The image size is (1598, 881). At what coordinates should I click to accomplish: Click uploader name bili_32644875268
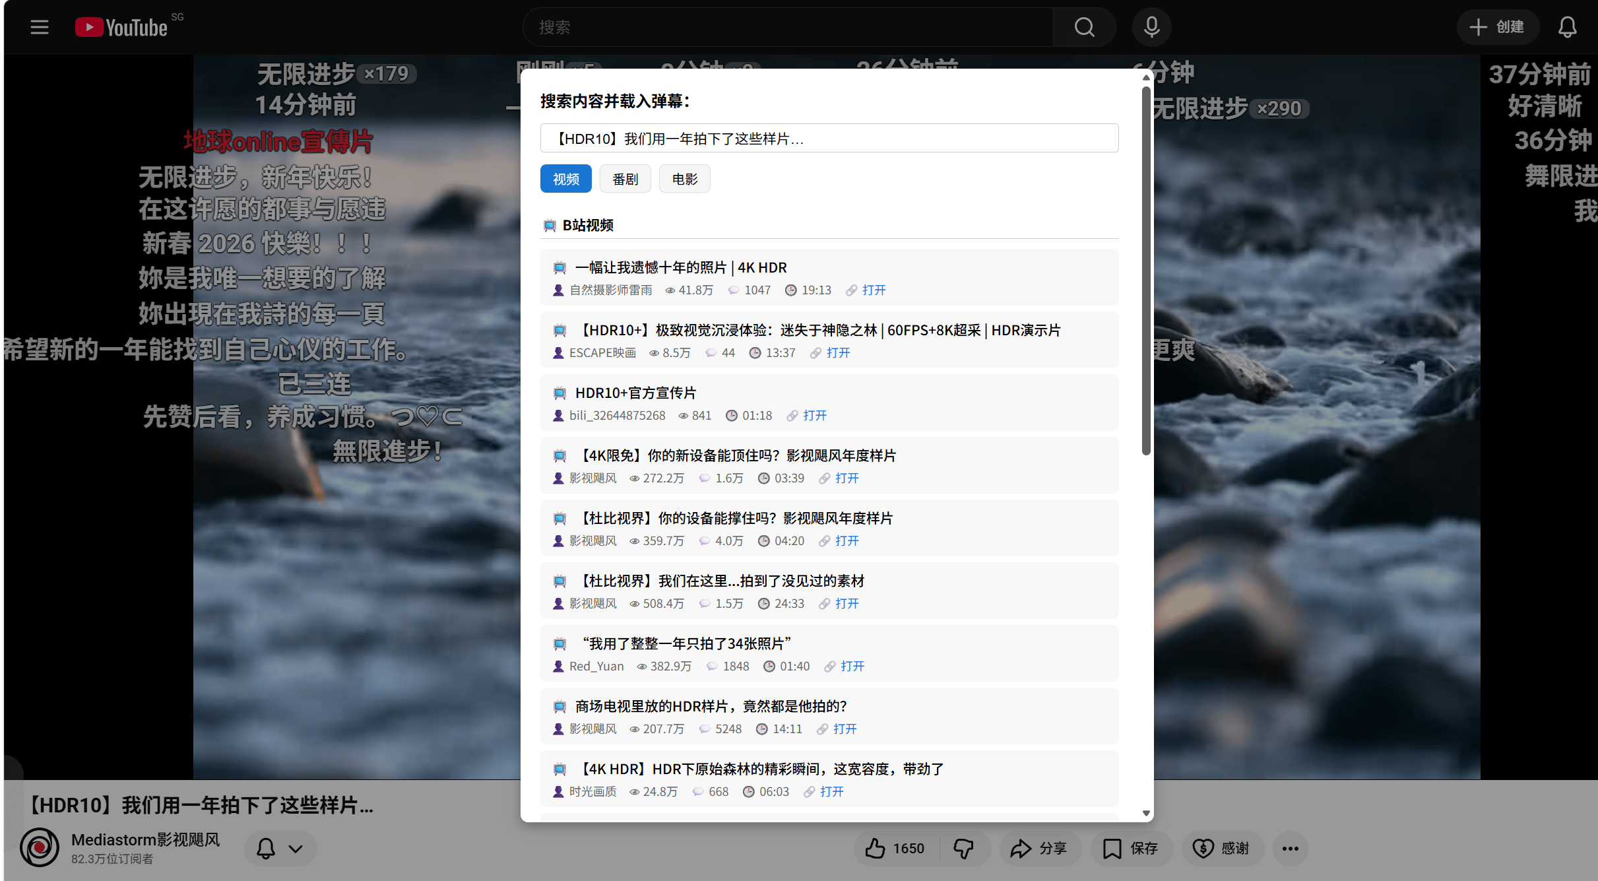pos(617,416)
